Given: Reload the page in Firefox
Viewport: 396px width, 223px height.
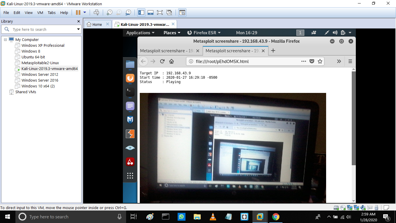Looking at the screenshot, I should click(162, 61).
